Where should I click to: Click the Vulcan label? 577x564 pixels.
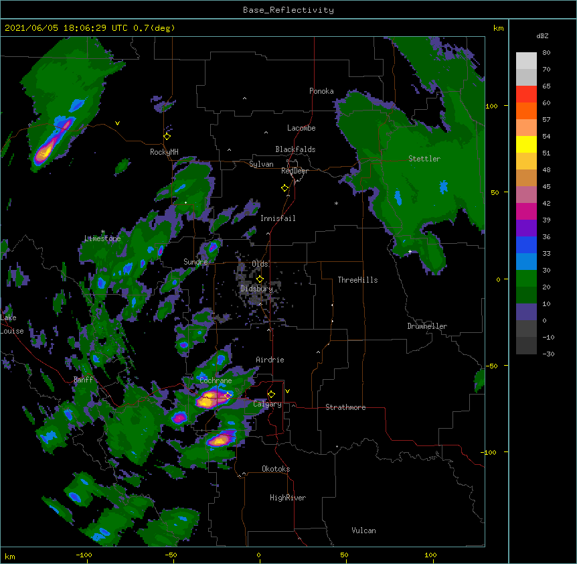[363, 531]
